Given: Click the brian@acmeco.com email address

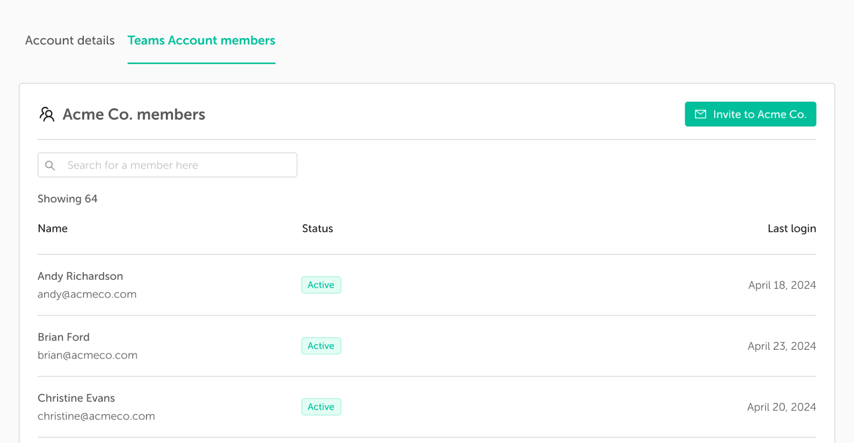Looking at the screenshot, I should pos(88,355).
